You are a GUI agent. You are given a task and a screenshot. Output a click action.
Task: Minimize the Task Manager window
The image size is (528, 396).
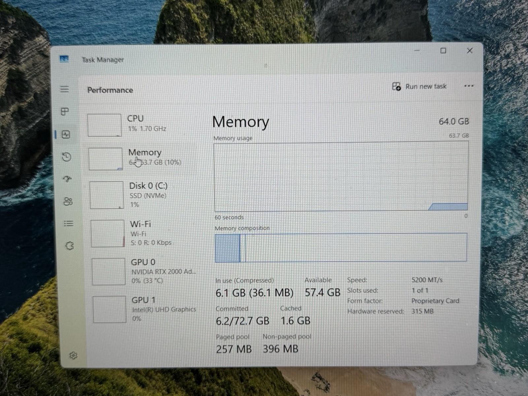point(417,50)
